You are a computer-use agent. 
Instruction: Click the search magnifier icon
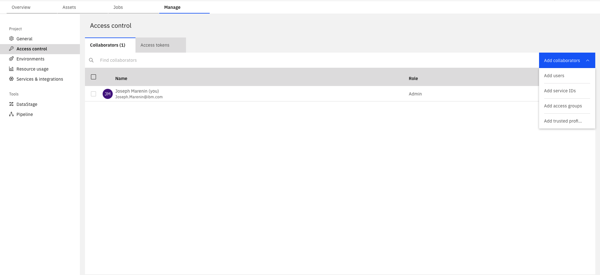pyautogui.click(x=91, y=60)
